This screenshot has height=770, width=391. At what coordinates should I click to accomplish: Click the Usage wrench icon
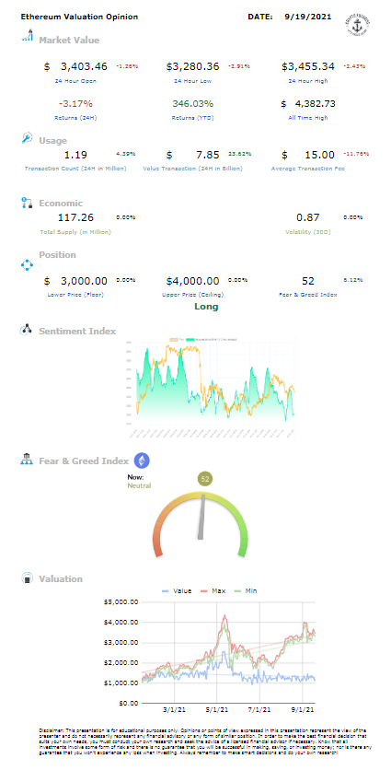27,138
